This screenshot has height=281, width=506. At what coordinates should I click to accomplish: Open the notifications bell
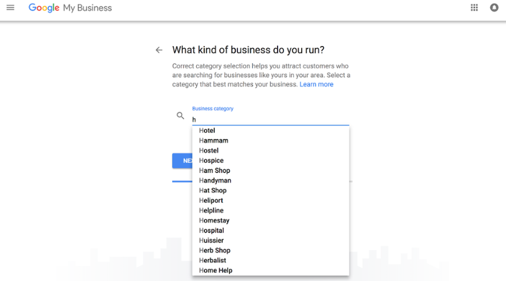coord(494,8)
